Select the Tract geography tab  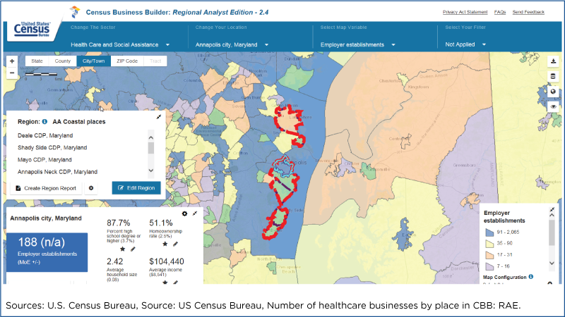coord(155,61)
